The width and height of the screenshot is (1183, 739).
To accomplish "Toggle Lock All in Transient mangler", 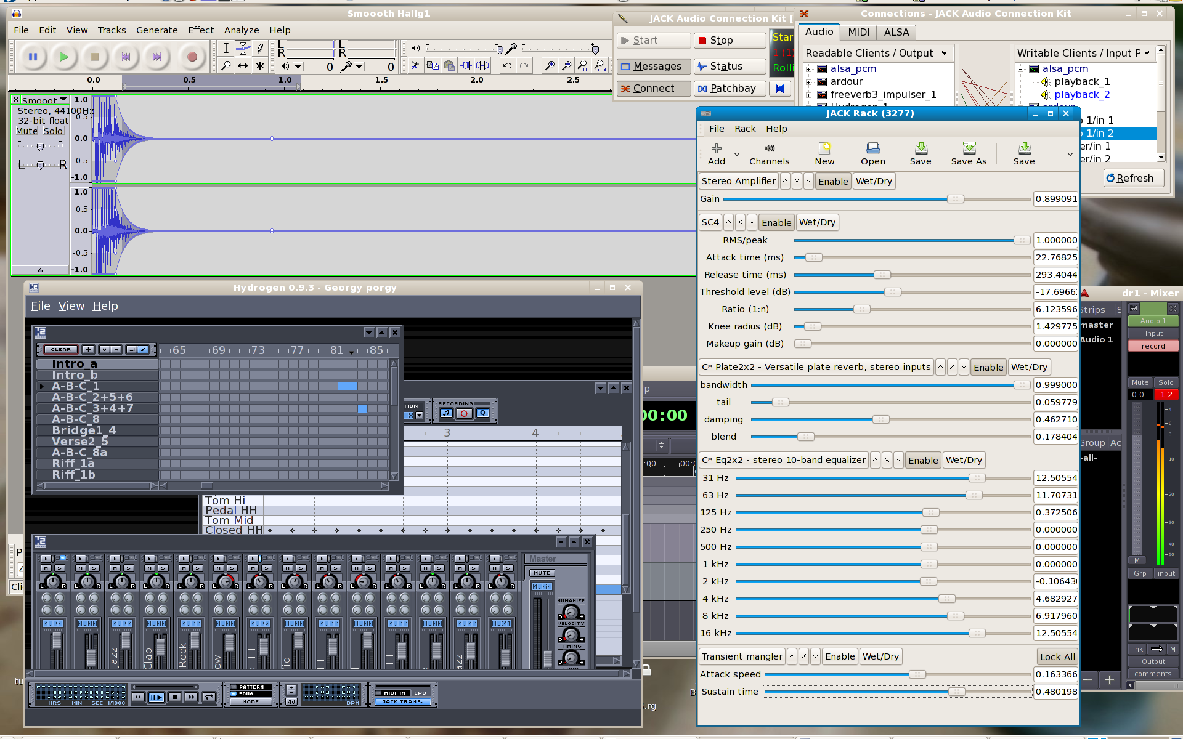I will [1057, 656].
